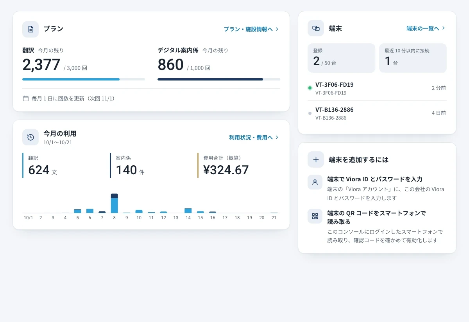Select device row VT-B136-2886
469x322 pixels.
click(x=377, y=113)
